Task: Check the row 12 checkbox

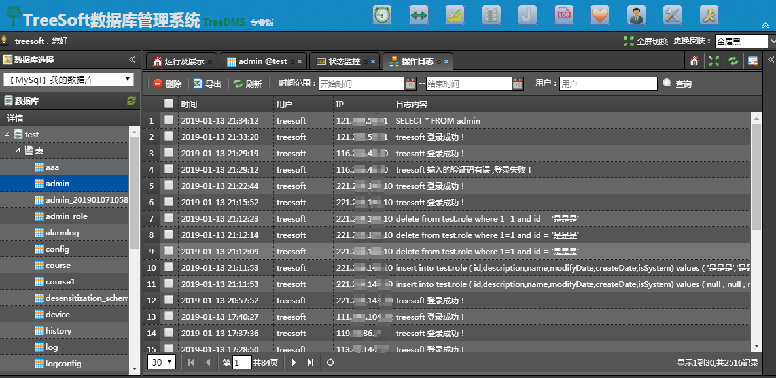Action: pyautogui.click(x=169, y=300)
